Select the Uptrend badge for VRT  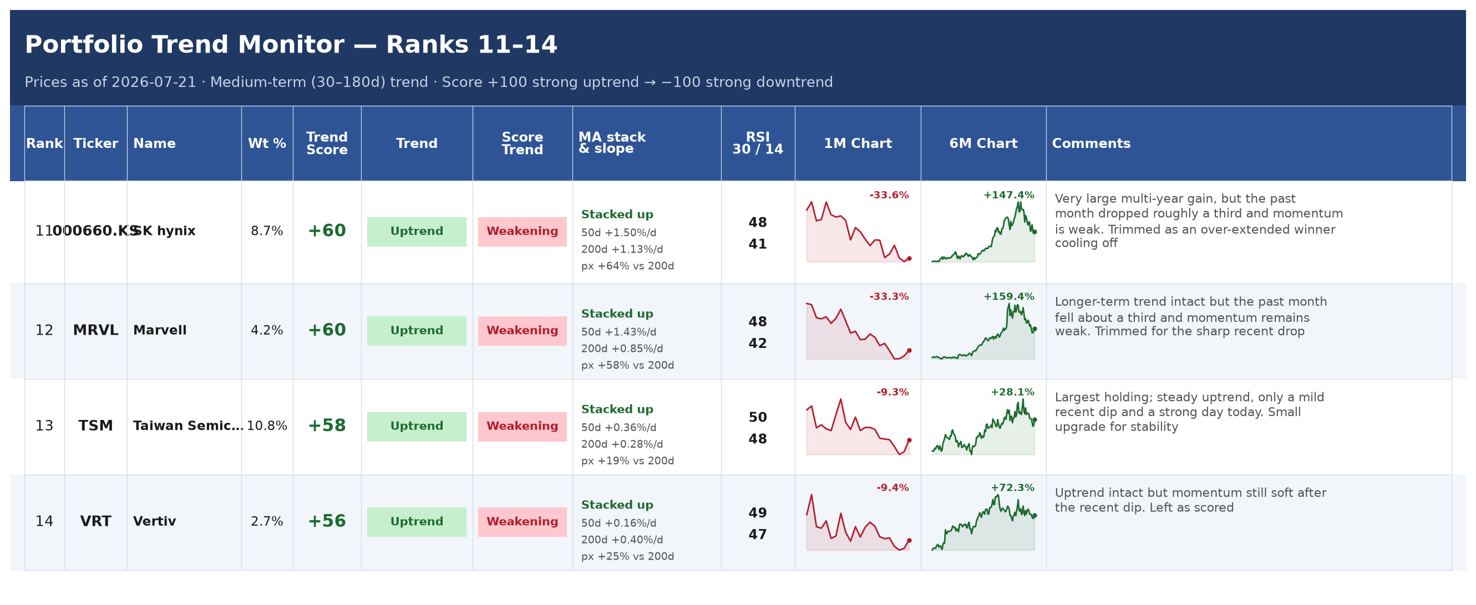click(417, 522)
